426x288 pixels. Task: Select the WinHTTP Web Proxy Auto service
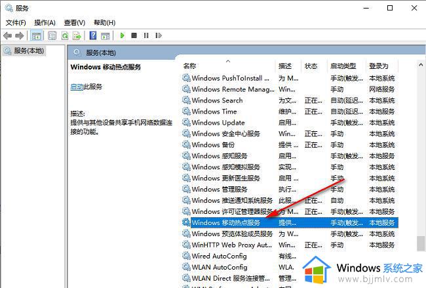(290, 245)
